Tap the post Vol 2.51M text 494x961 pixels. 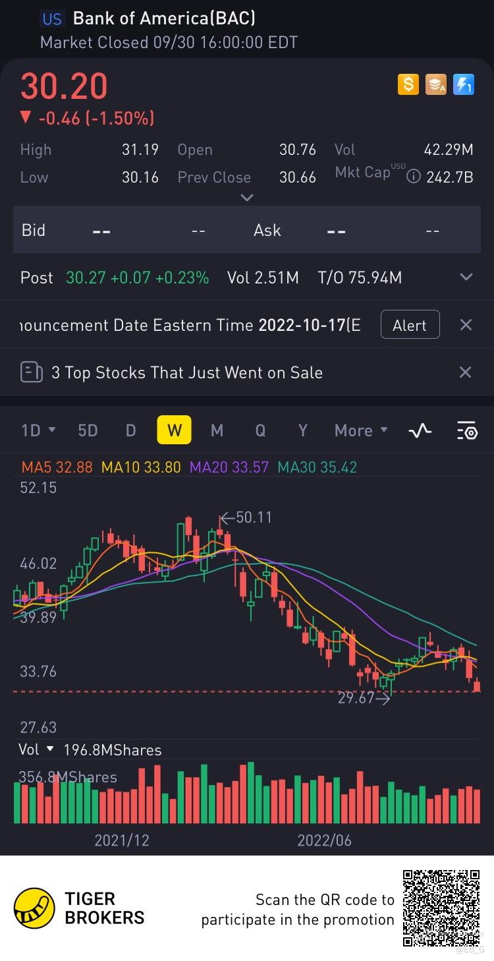pos(263,277)
